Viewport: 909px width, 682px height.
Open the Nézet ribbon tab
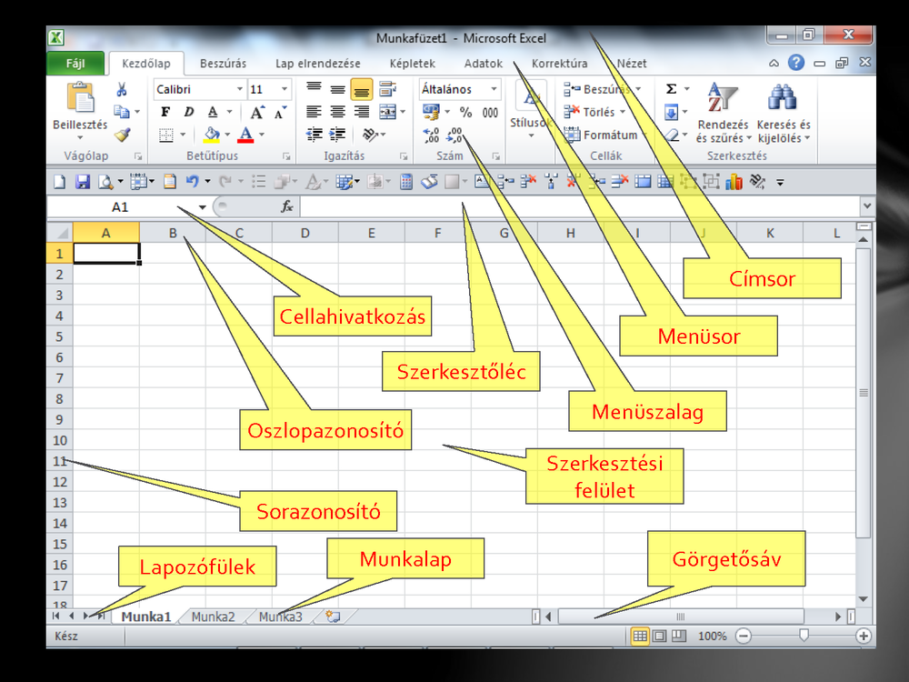click(632, 64)
